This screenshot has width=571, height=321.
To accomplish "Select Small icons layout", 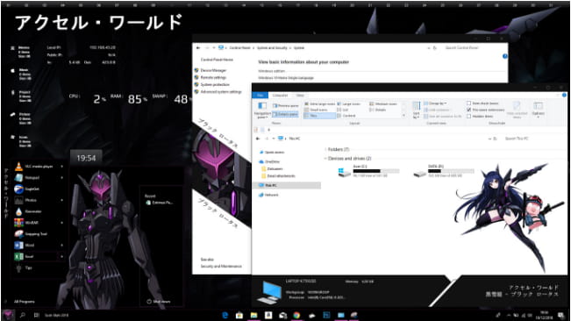I will tap(316, 110).
